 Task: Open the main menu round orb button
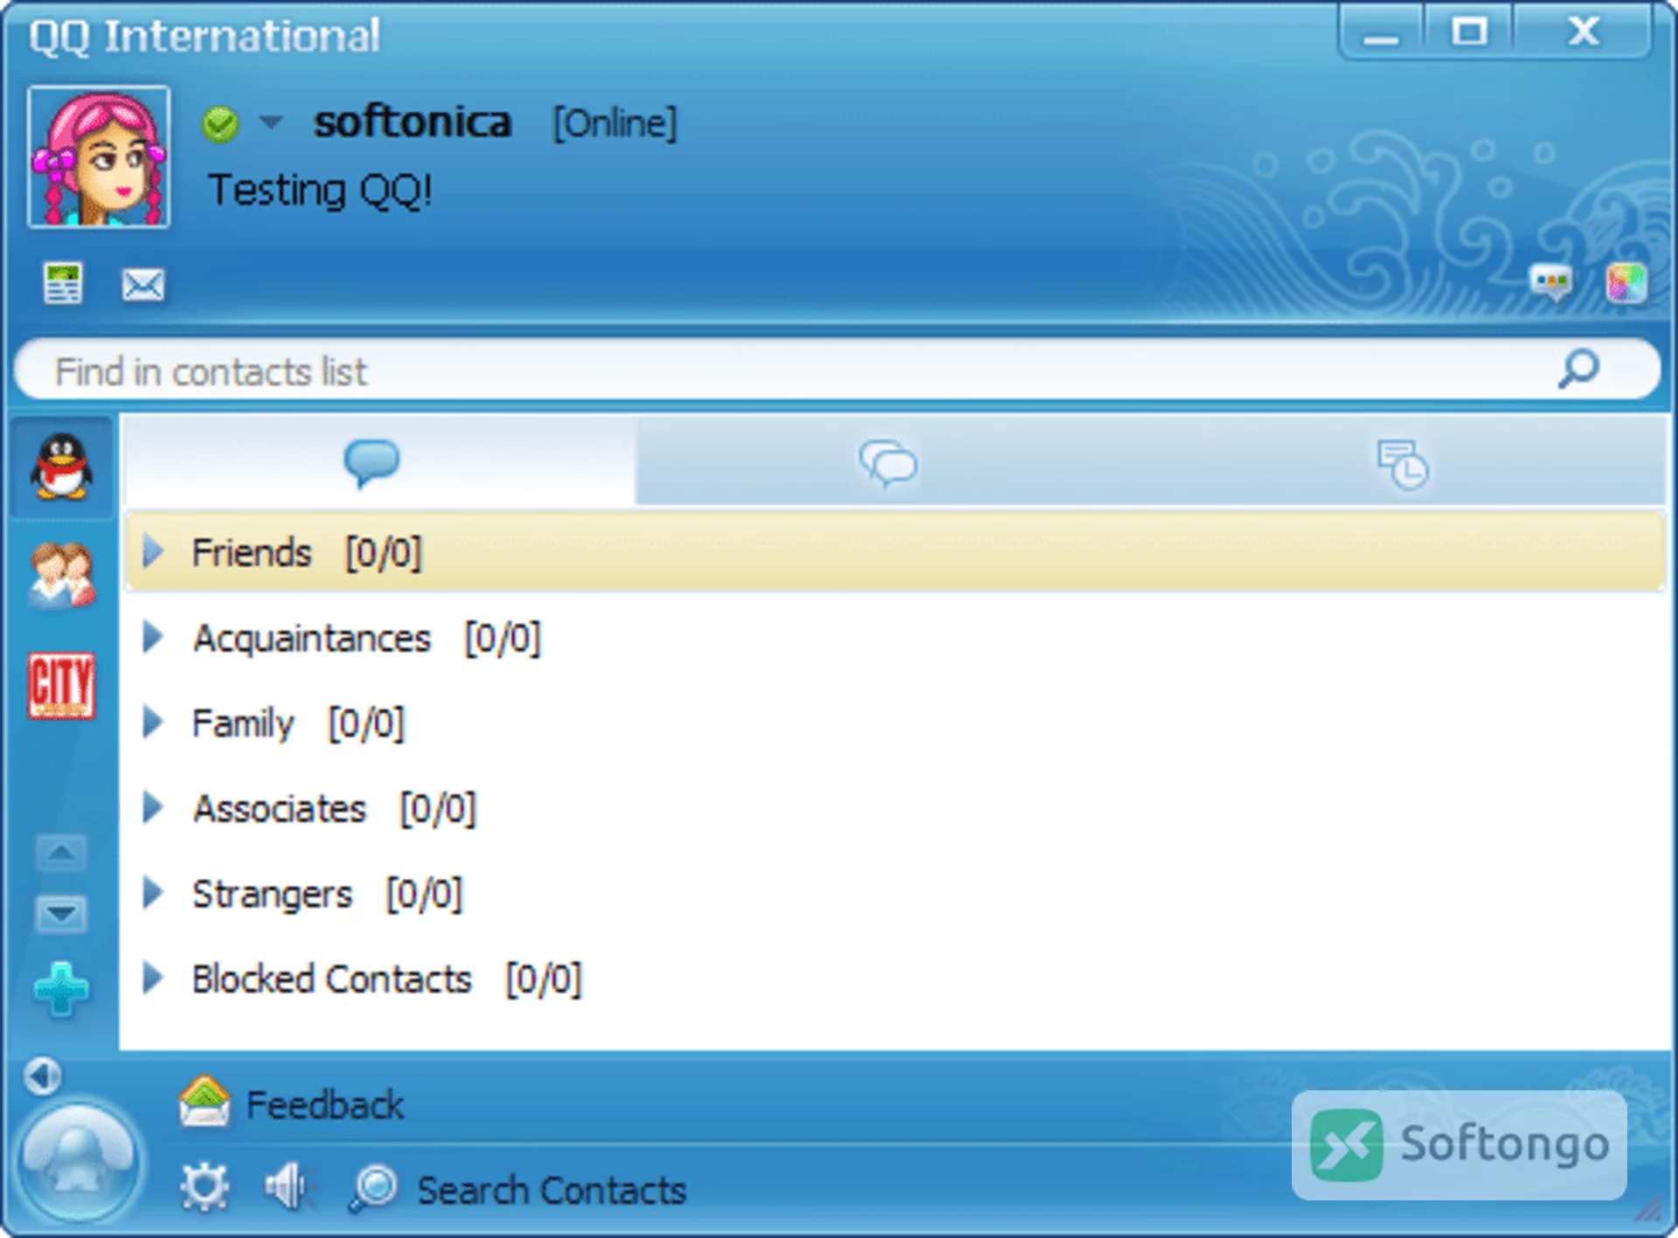tap(79, 1162)
